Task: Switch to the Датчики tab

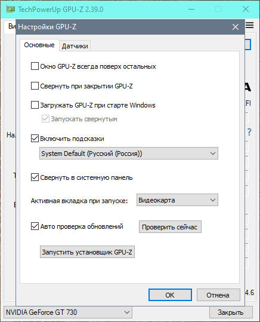Action: click(x=75, y=46)
